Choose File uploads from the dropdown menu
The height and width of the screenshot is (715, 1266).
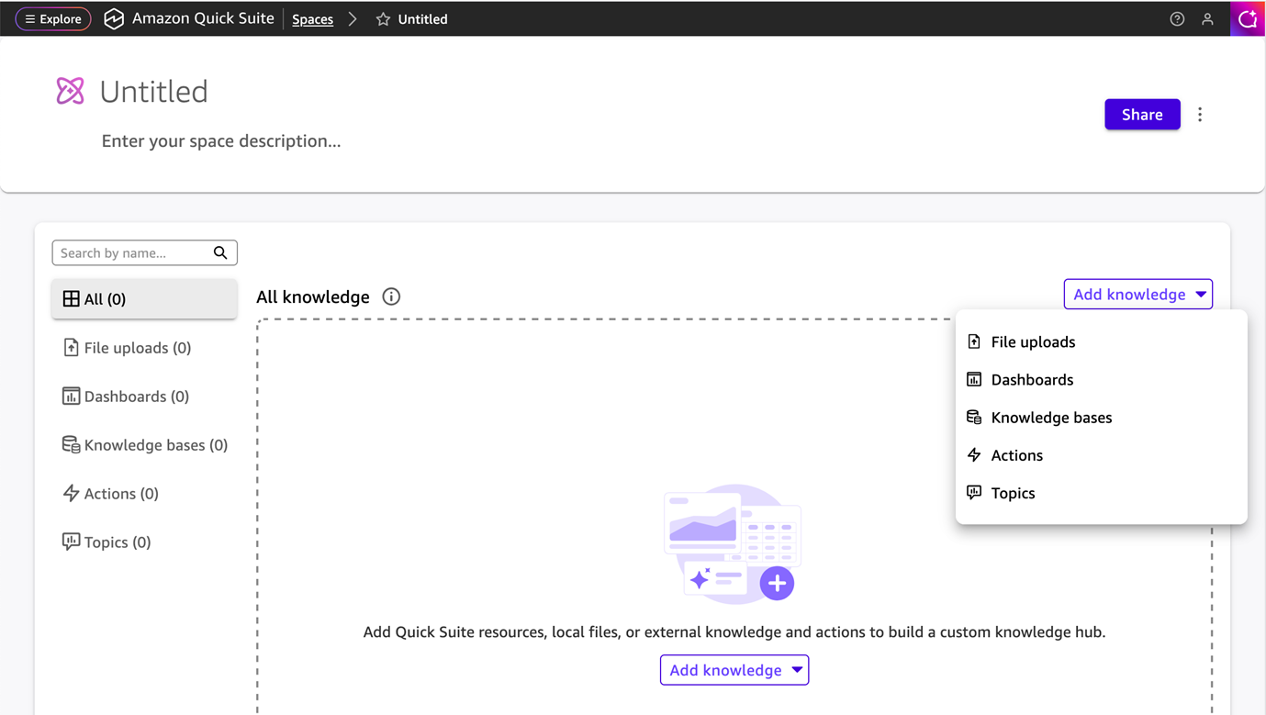pos(1101,342)
